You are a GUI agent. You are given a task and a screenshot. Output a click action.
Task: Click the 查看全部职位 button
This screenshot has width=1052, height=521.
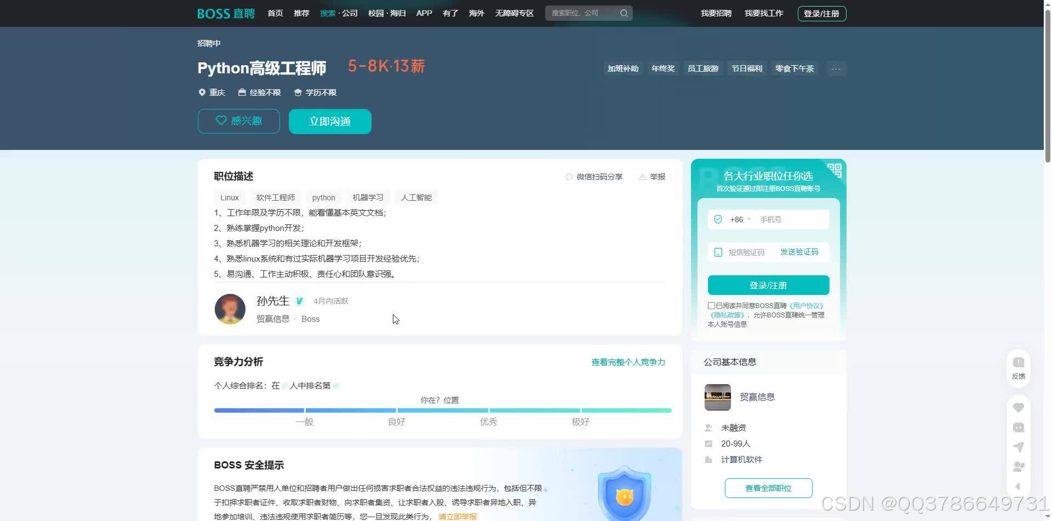tap(768, 488)
